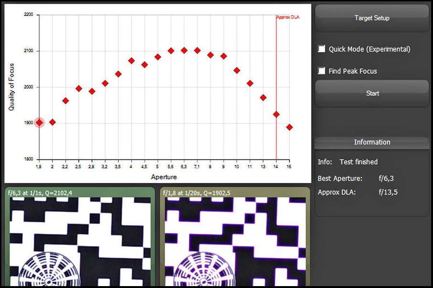
Task: Click the data point at aperture f/2
Action: (x=53, y=122)
